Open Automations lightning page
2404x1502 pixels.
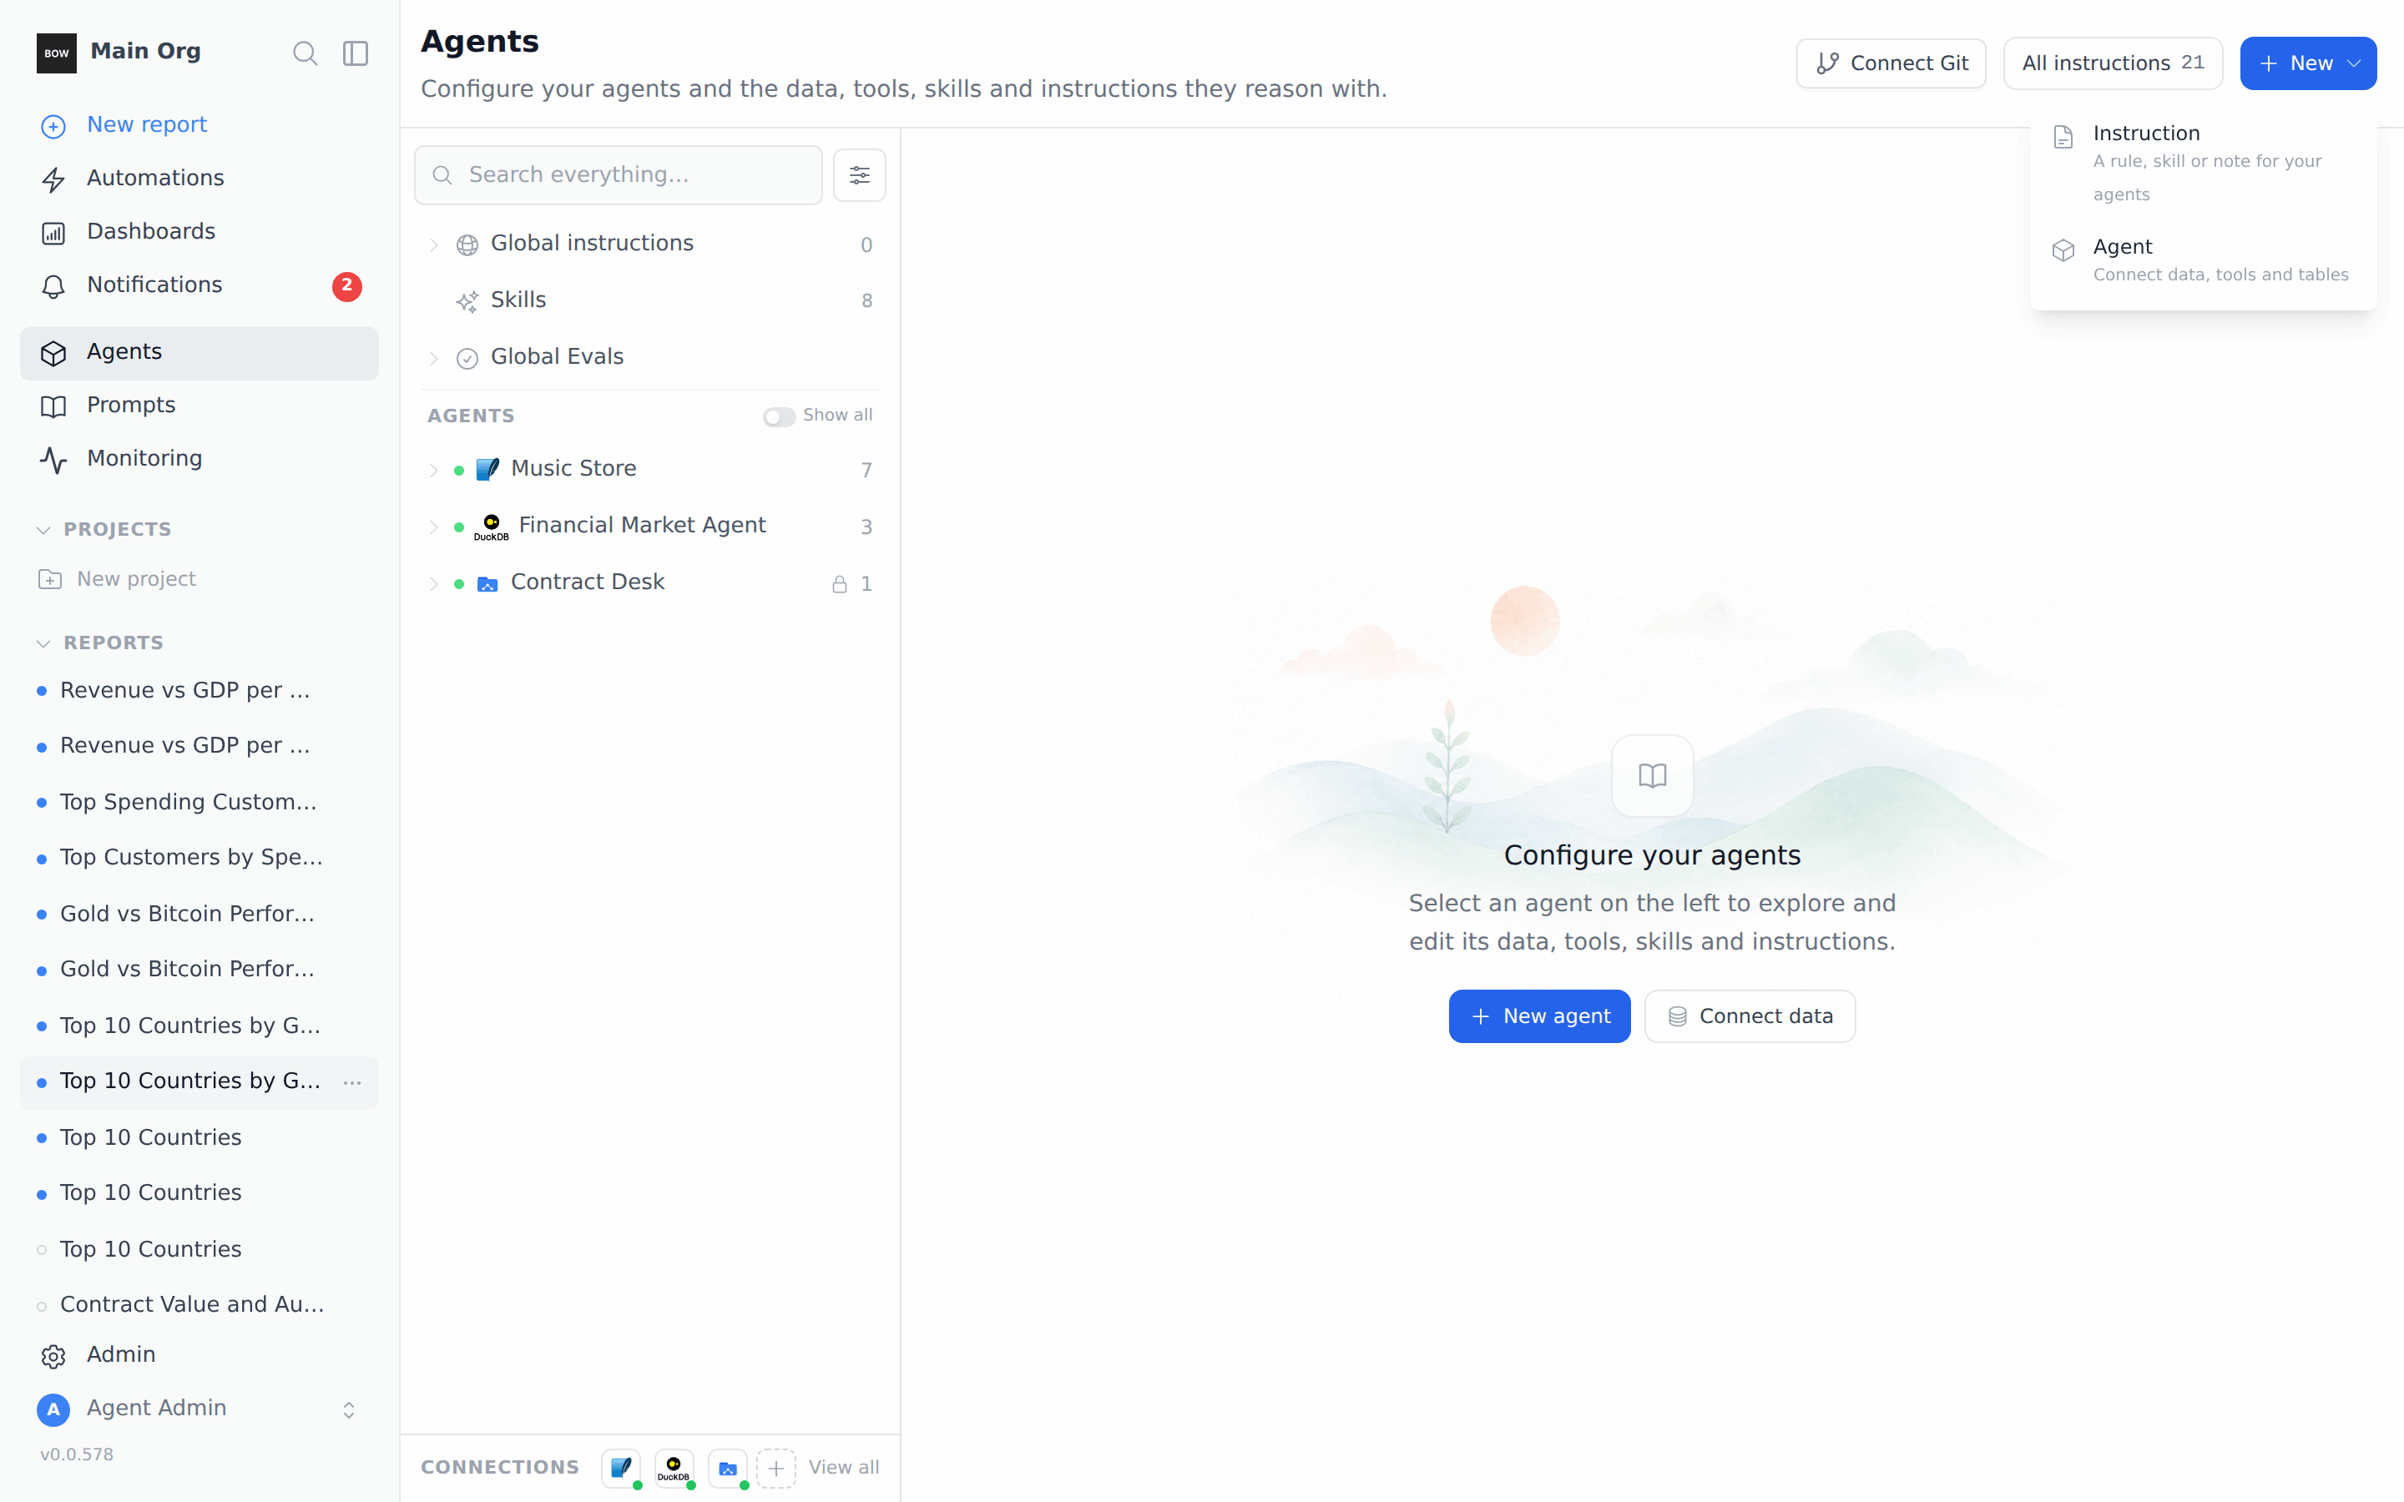(199, 179)
